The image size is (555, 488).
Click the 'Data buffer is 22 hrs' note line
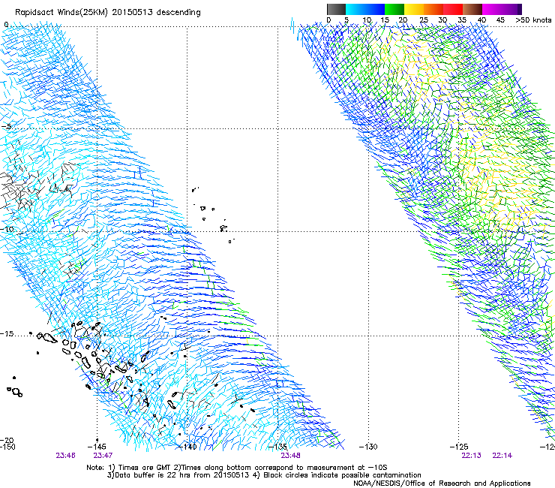[x=264, y=475]
